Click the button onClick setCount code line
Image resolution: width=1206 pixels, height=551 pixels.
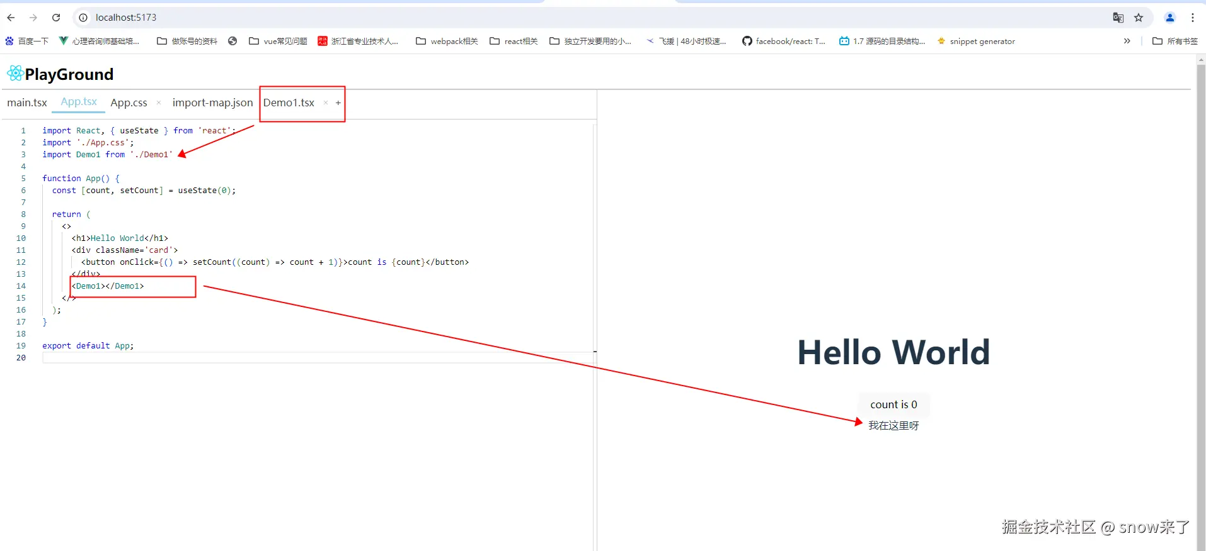pos(275,262)
